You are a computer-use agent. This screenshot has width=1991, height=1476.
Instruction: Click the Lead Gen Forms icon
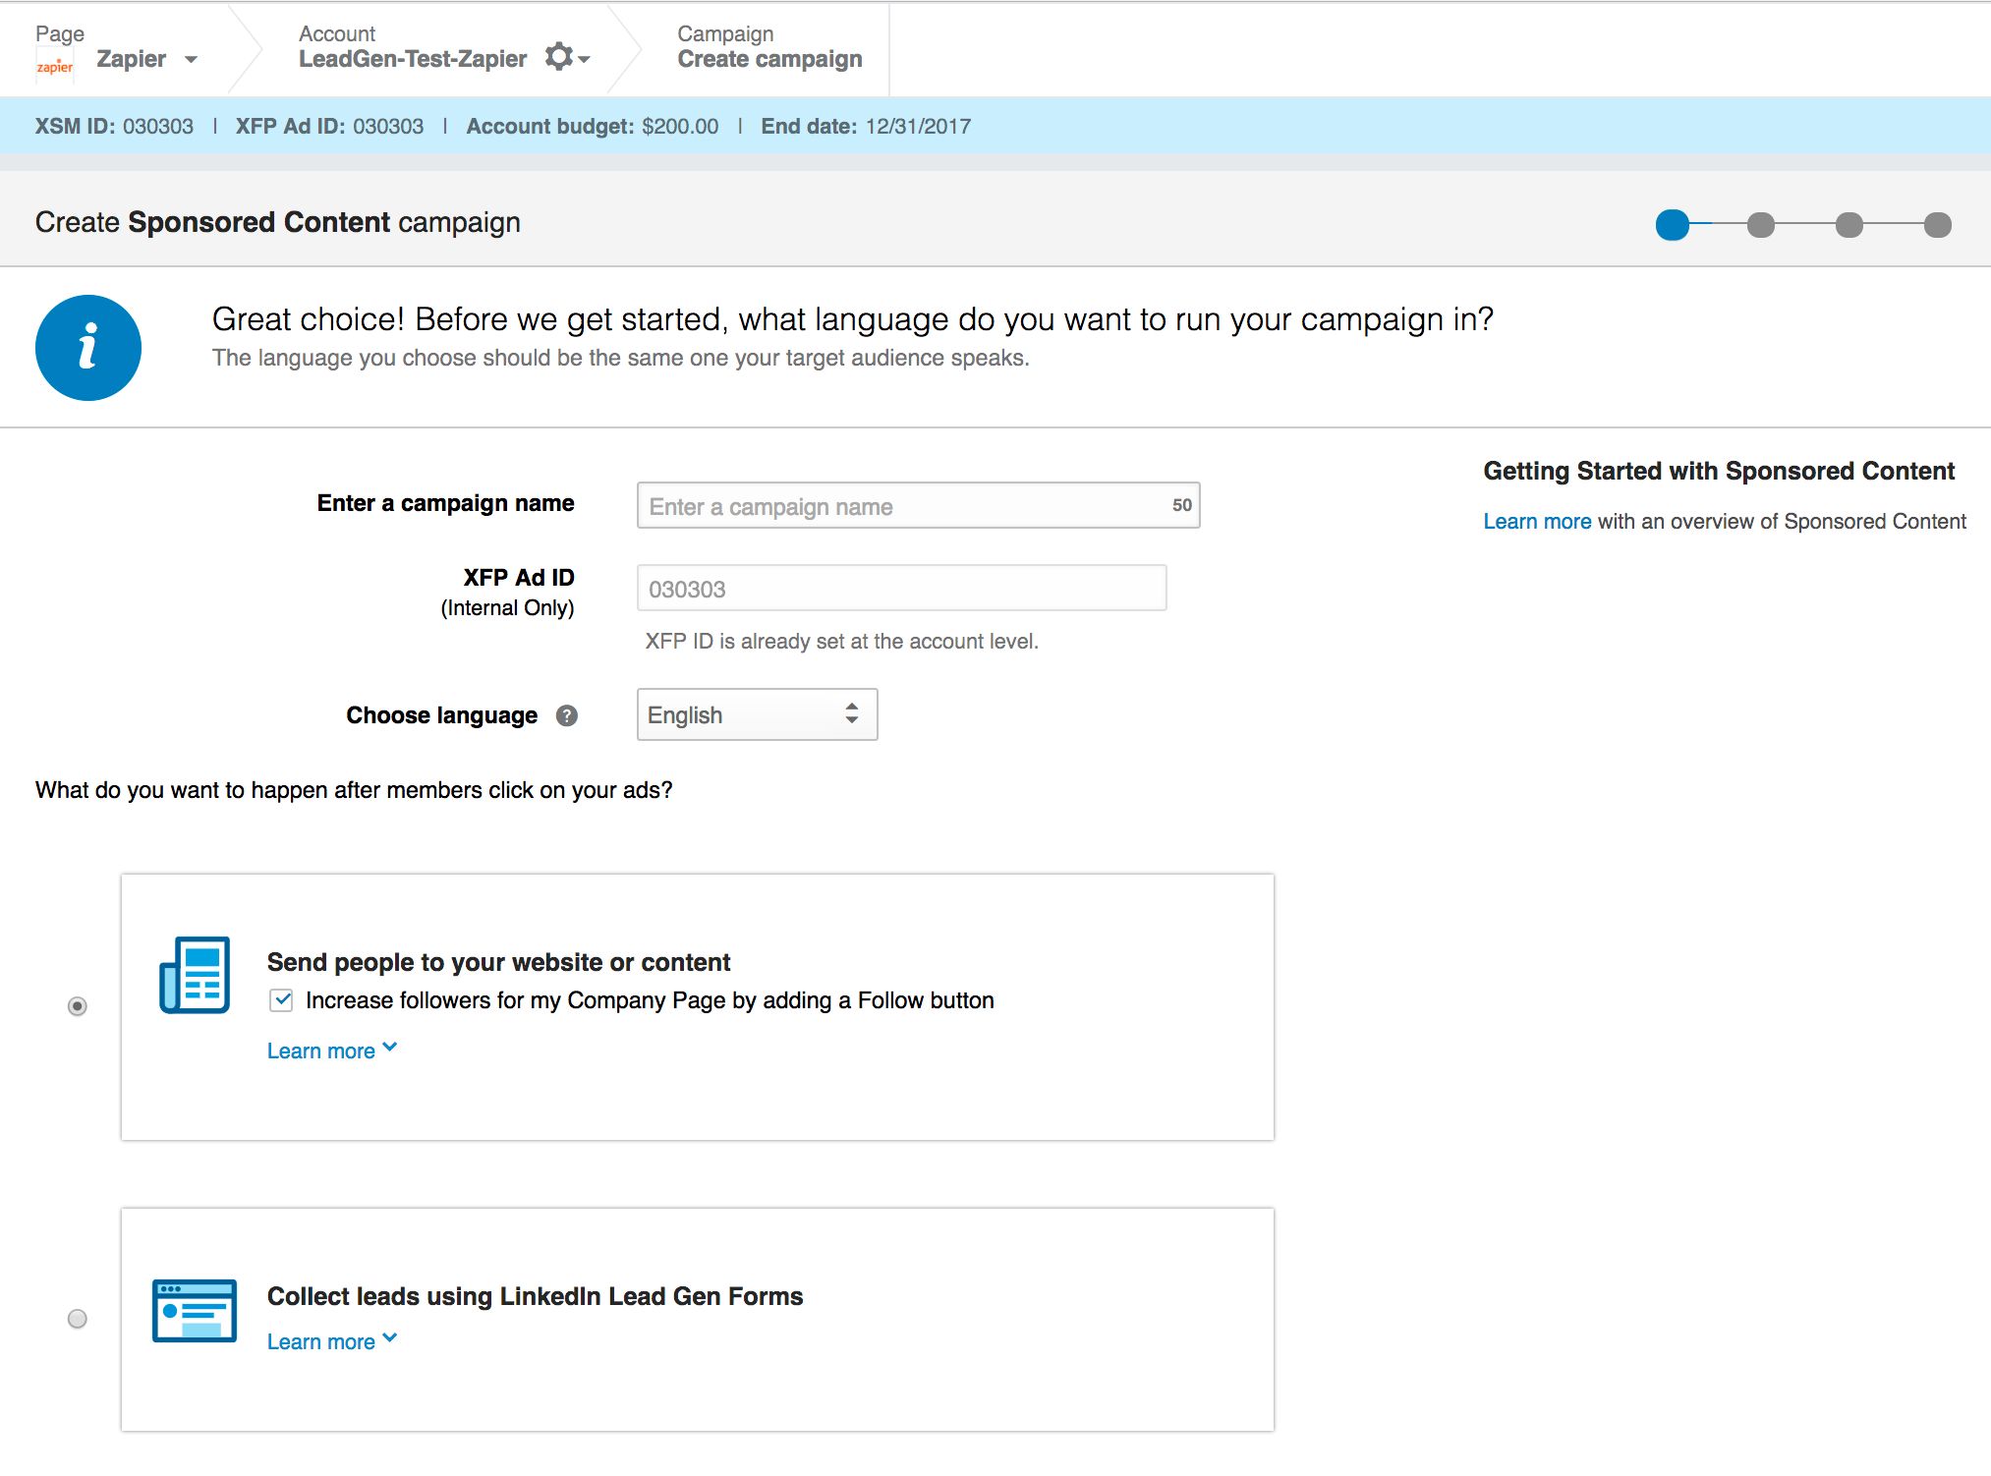tap(195, 1310)
